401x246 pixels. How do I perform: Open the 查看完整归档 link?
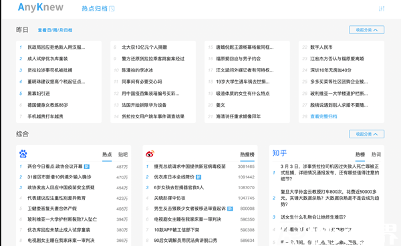(x=323, y=116)
